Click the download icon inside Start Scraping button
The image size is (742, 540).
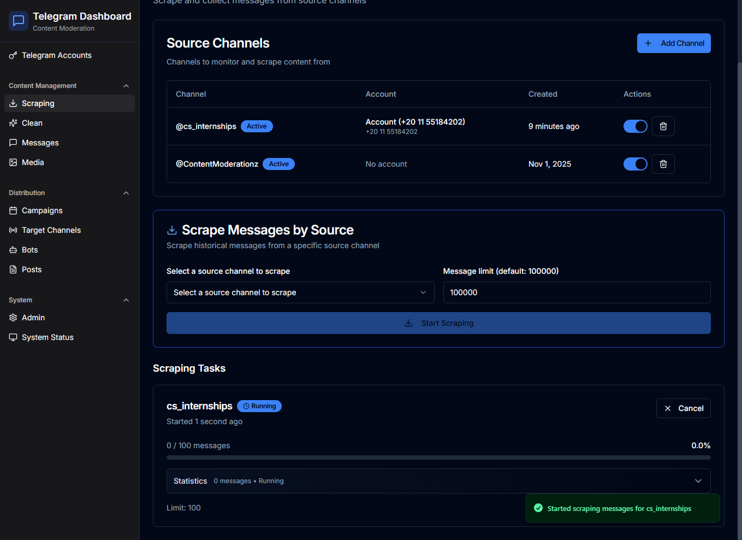point(408,323)
